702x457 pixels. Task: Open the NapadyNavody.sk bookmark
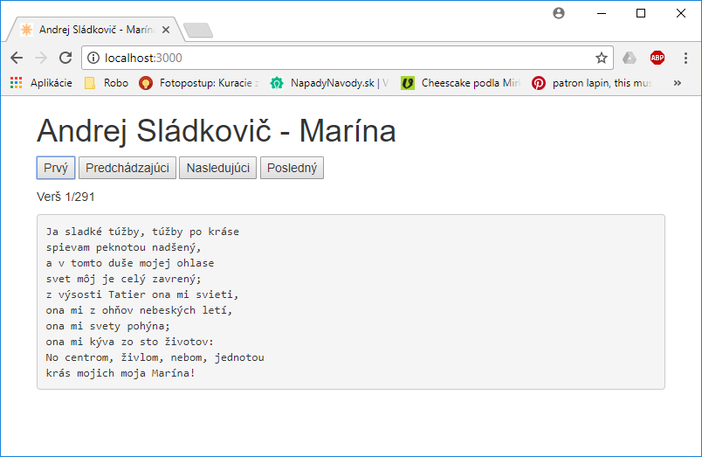coord(330,83)
